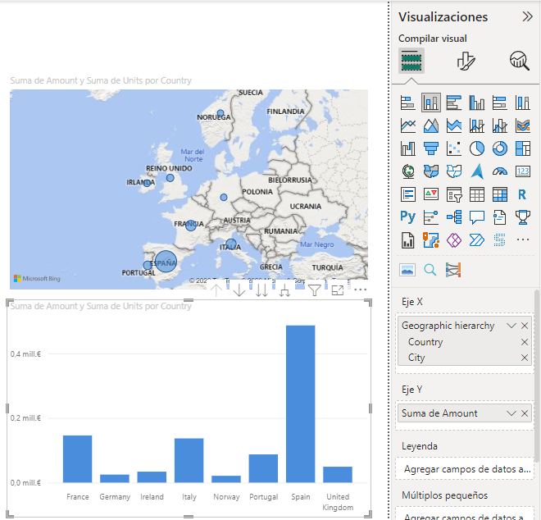Collapse the Visualizaciones pane

[x=527, y=16]
